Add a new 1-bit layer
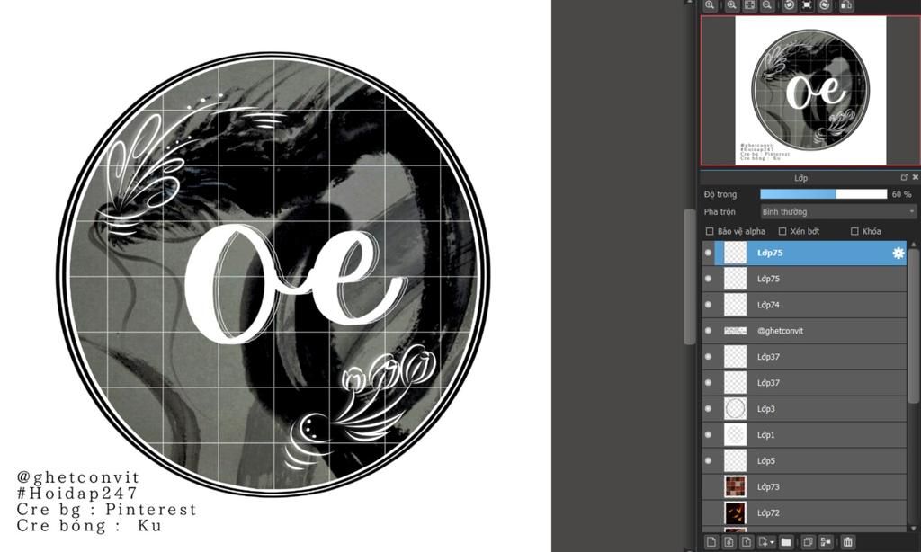The width and height of the screenshot is (921, 552). point(746,541)
